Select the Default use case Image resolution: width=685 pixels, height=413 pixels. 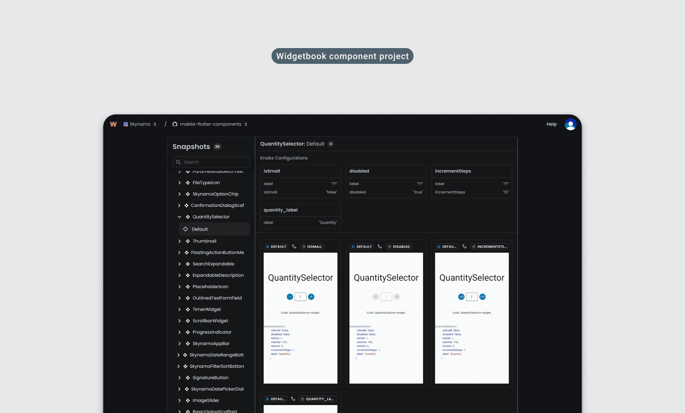coord(214,229)
